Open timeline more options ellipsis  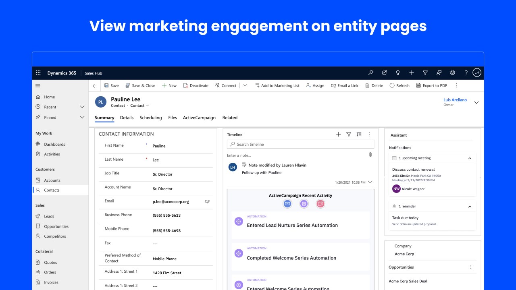[x=369, y=135]
